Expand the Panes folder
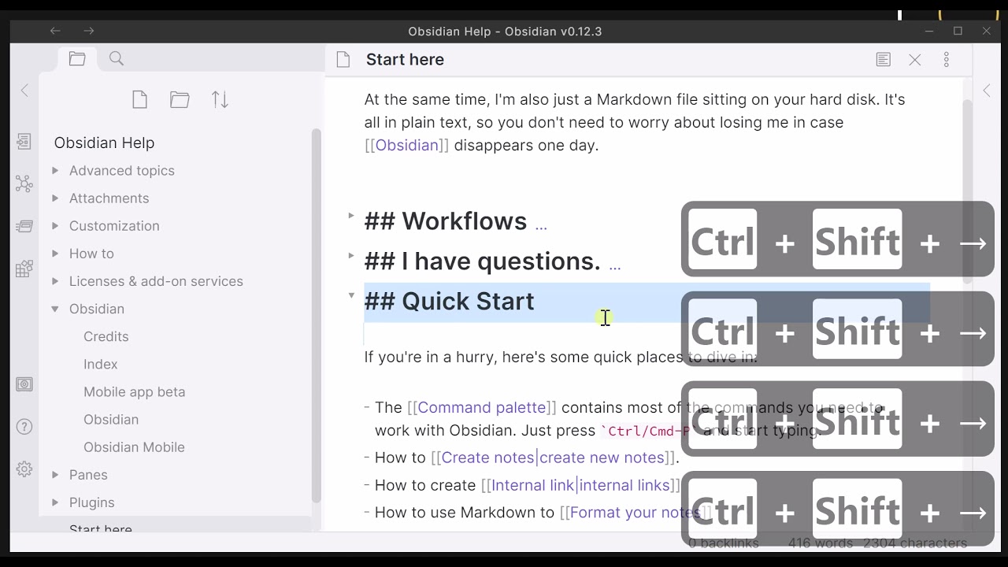Screen dimensions: 1008x567 click(x=55, y=475)
